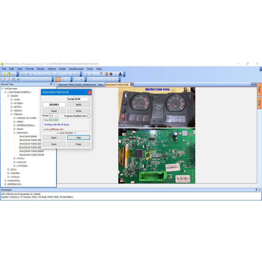Viewport: 262px width, 262px height.
Task: Click the New file toolbar icon
Action: click(x=4, y=74)
